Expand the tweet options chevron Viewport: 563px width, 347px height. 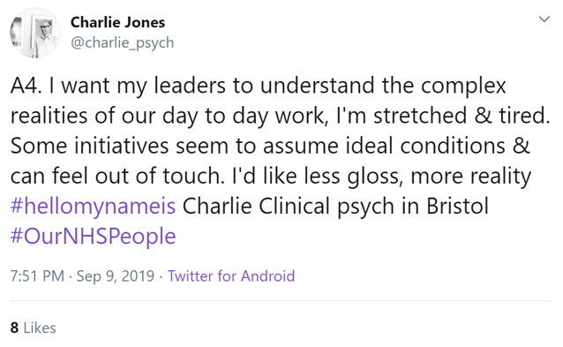(544, 19)
